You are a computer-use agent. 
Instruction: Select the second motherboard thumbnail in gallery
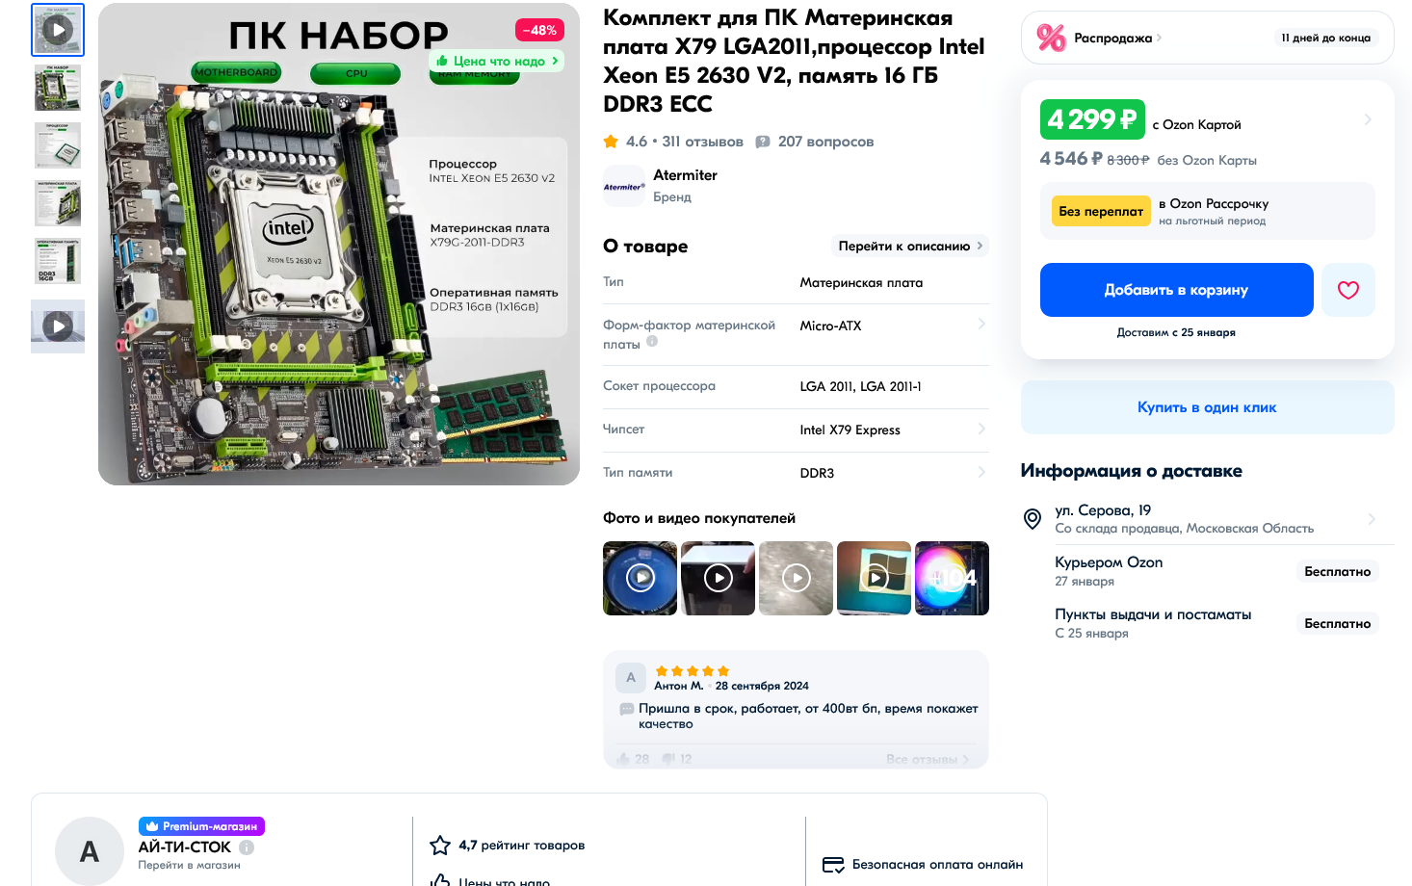(58, 88)
